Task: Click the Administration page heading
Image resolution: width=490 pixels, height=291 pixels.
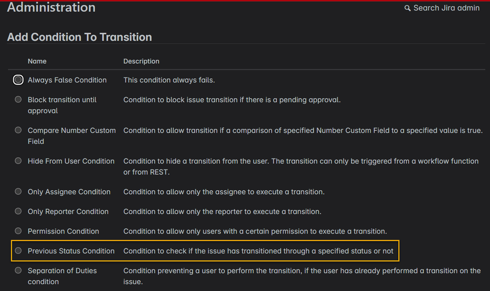Action: coord(51,7)
